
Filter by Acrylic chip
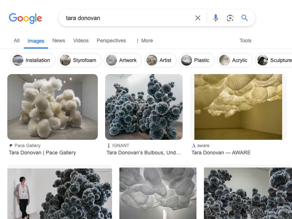(x=235, y=60)
